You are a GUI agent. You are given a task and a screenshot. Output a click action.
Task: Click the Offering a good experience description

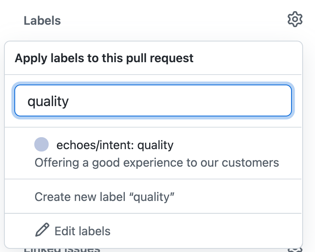coord(157,163)
